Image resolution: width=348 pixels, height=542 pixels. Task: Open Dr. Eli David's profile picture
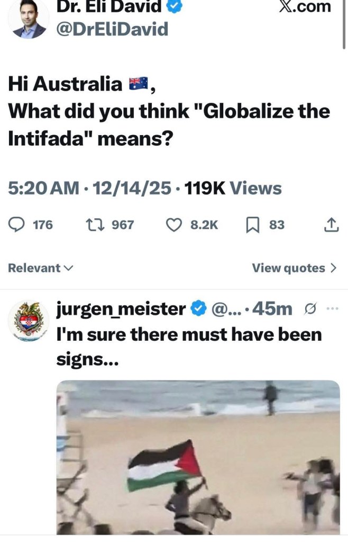[x=29, y=19]
